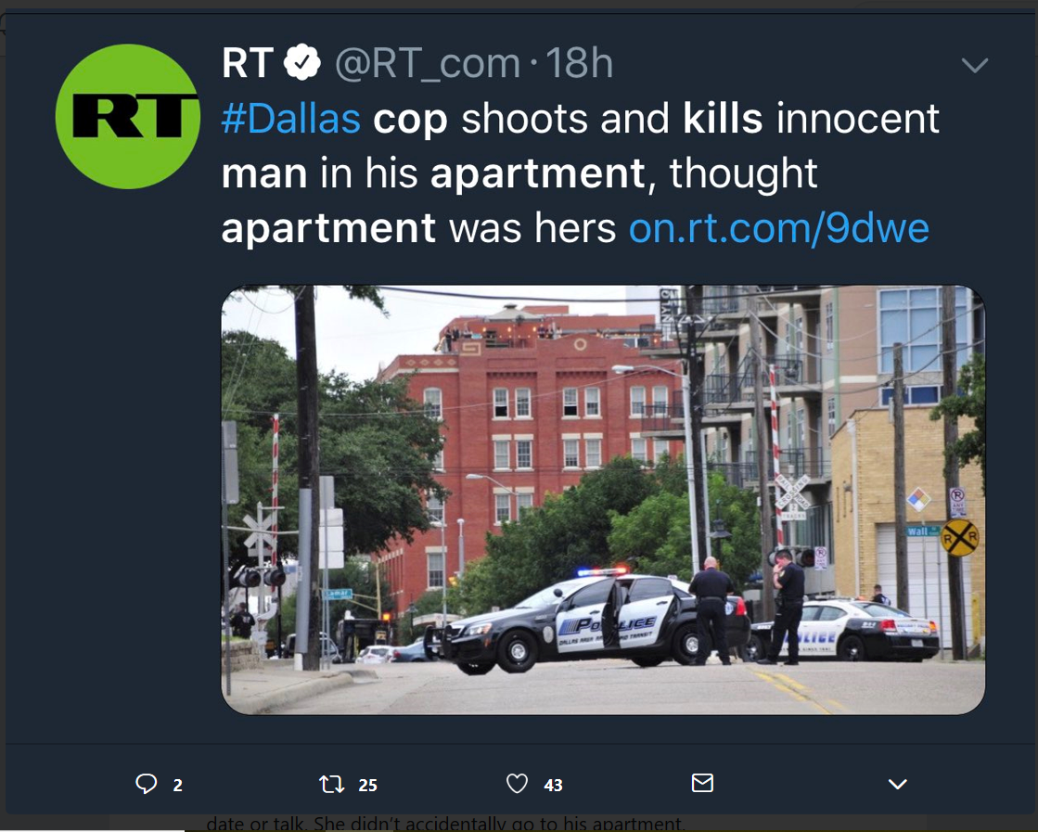Open the police cars photo
This screenshot has width=1038, height=832.
point(603,500)
